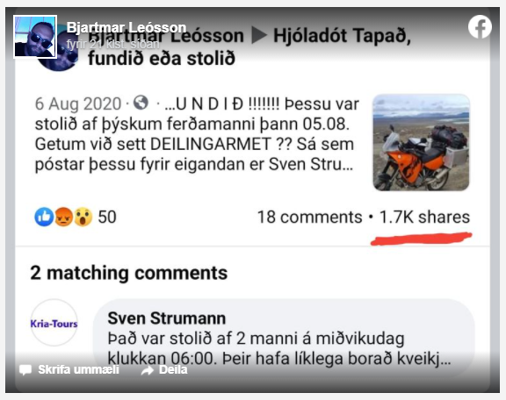The image size is (506, 400).
Task: Open Sven Strumann's comment text
Action: pyautogui.click(x=279, y=348)
